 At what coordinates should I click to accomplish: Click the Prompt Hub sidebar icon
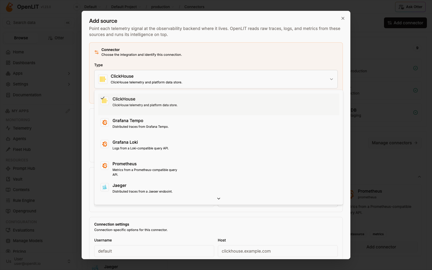(x=8, y=169)
